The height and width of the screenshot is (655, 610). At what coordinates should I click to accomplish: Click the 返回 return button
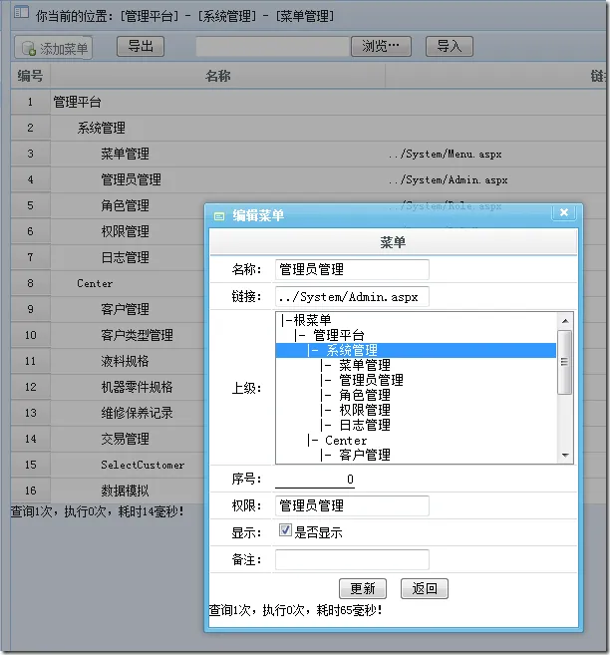425,588
